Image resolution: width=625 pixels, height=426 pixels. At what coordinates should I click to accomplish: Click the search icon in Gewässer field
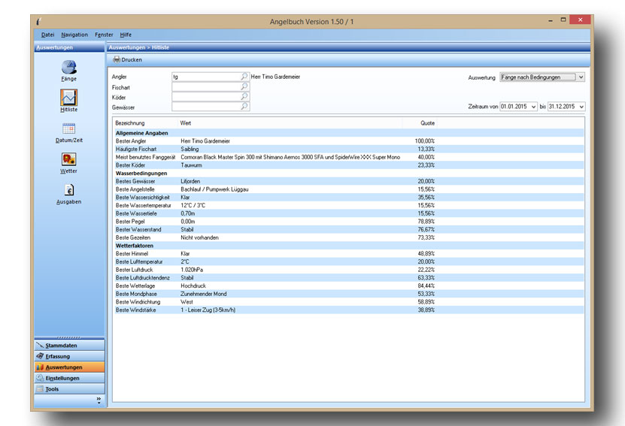pos(244,107)
